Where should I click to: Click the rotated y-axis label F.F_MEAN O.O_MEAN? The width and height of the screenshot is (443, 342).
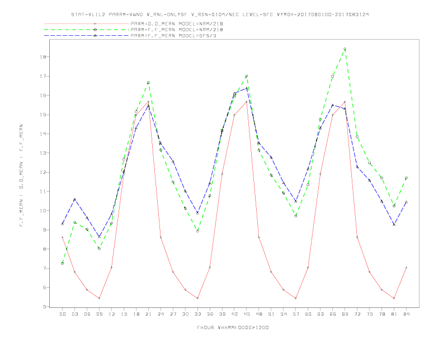tap(21, 175)
